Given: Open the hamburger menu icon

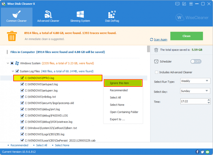Looking at the screenshot, I should (x=191, y=4).
